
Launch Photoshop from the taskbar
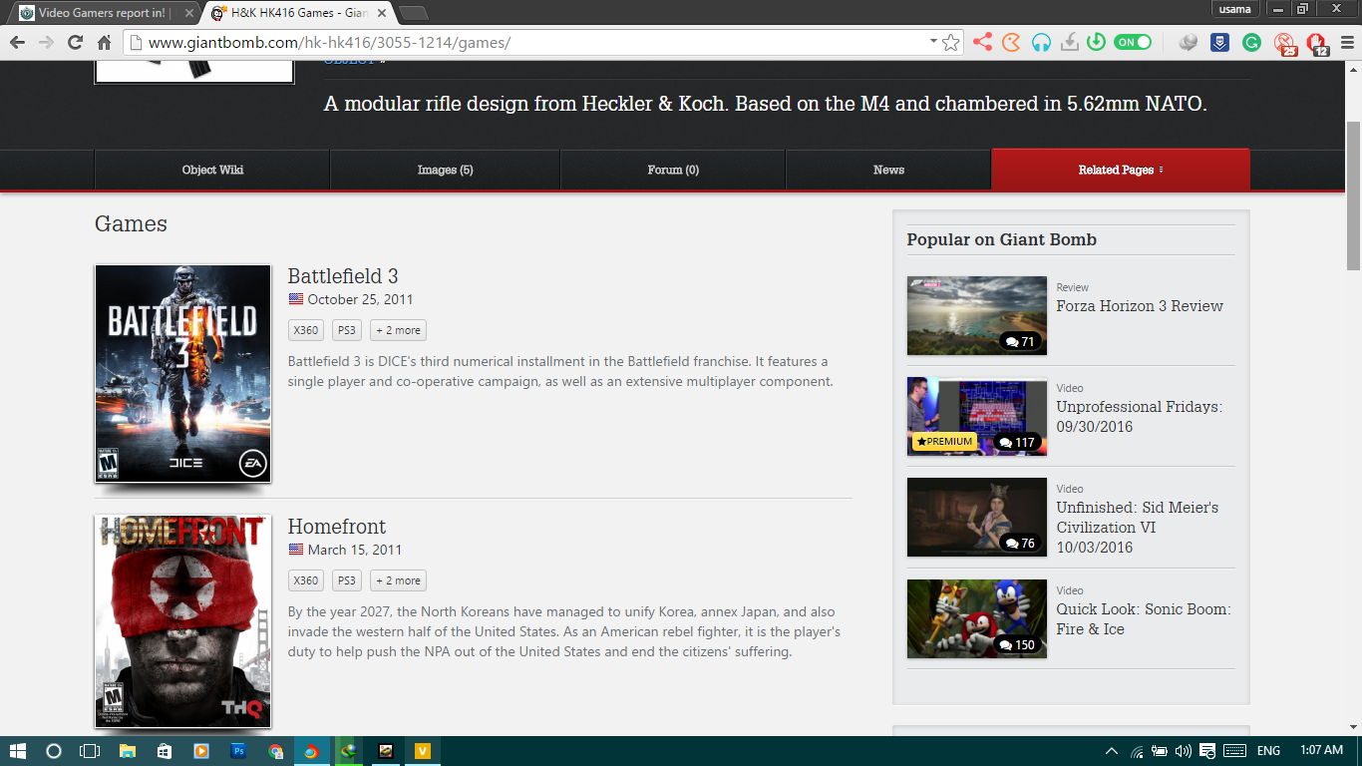tap(238, 751)
